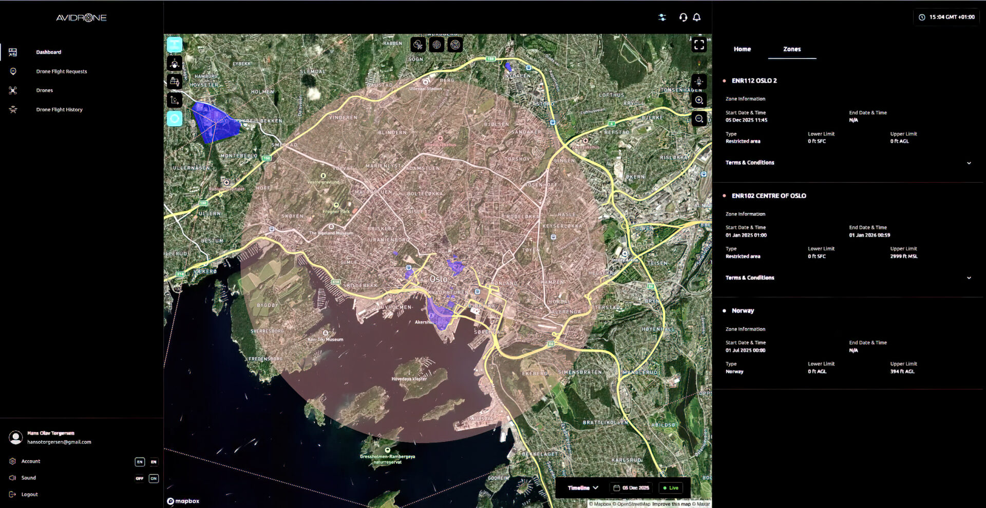Click the notification bell icon
This screenshot has width=986, height=508.
coord(696,17)
